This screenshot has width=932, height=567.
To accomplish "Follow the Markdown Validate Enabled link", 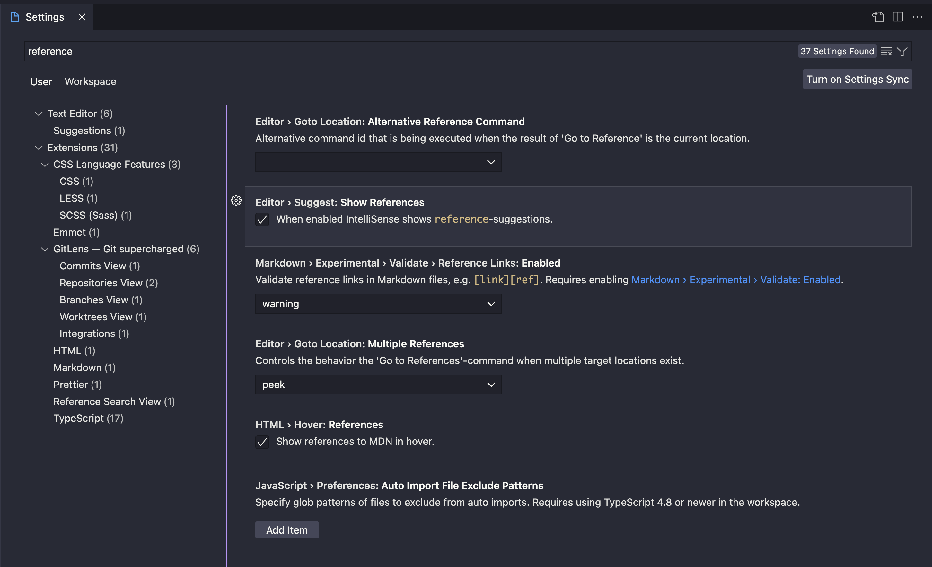I will point(736,280).
